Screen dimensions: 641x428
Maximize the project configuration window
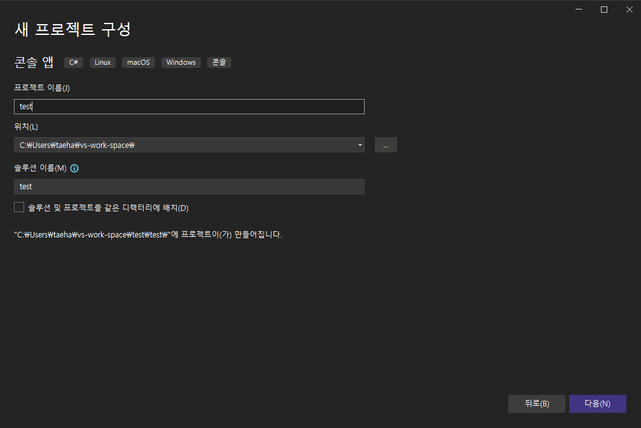pyautogui.click(x=604, y=10)
